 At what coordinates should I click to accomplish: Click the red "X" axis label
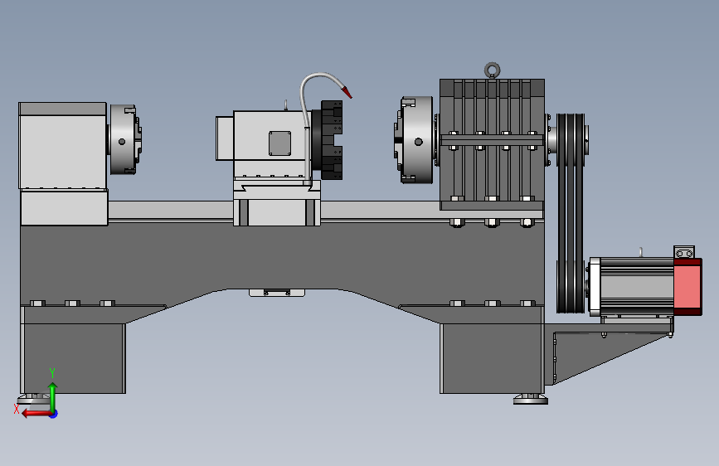pyautogui.click(x=17, y=409)
